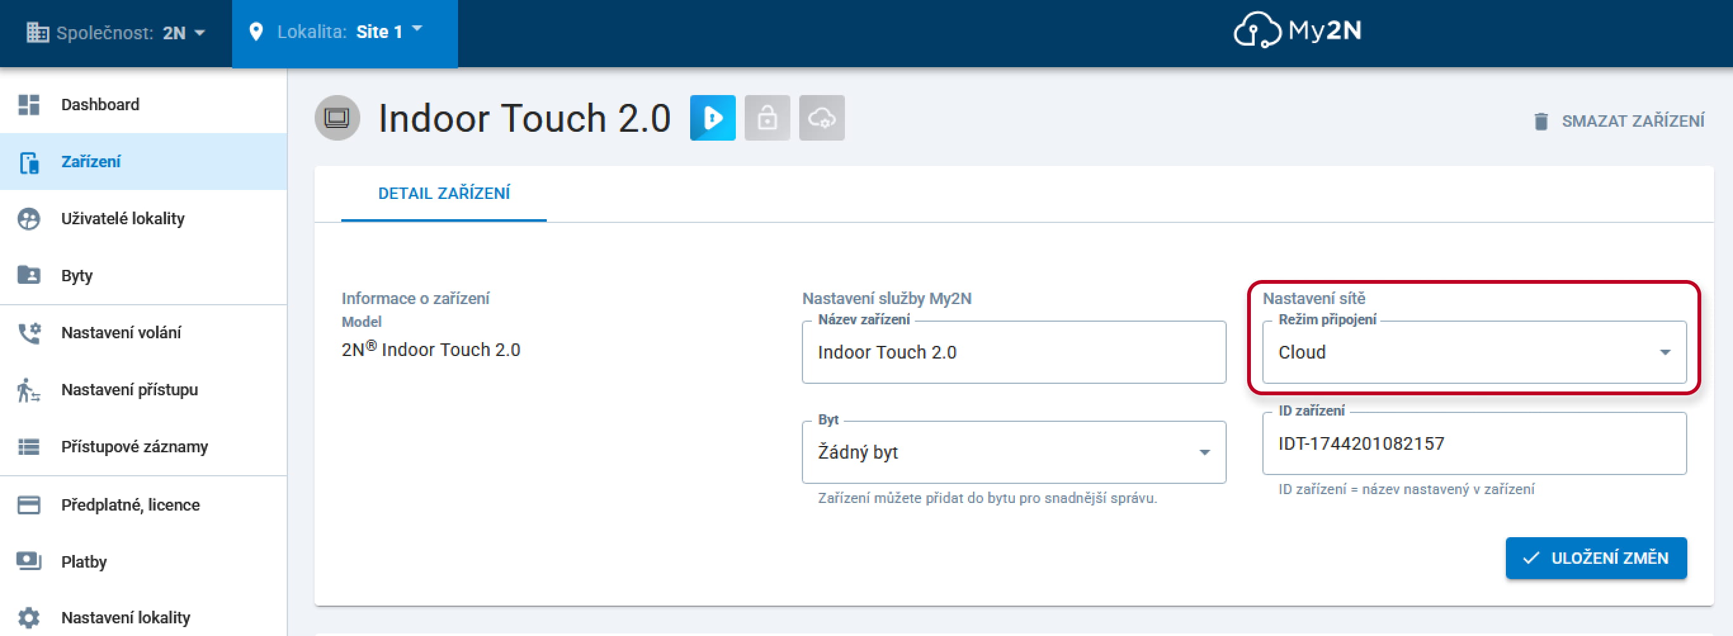Open Nastavení volání
This screenshot has height=636, width=1733.
(143, 333)
